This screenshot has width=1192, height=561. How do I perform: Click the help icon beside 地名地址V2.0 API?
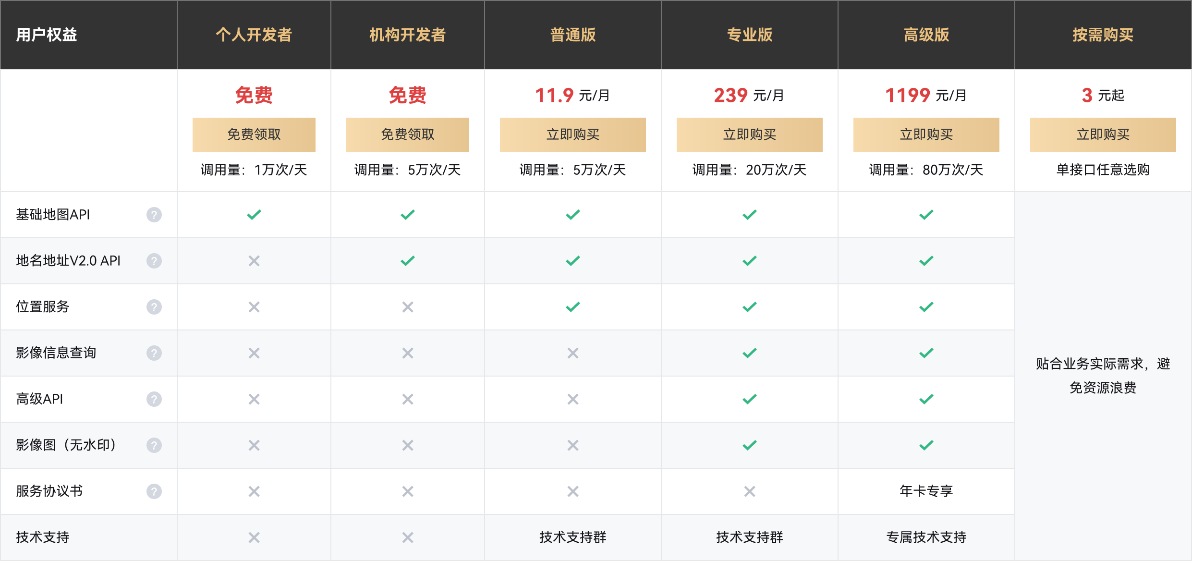pos(154,261)
